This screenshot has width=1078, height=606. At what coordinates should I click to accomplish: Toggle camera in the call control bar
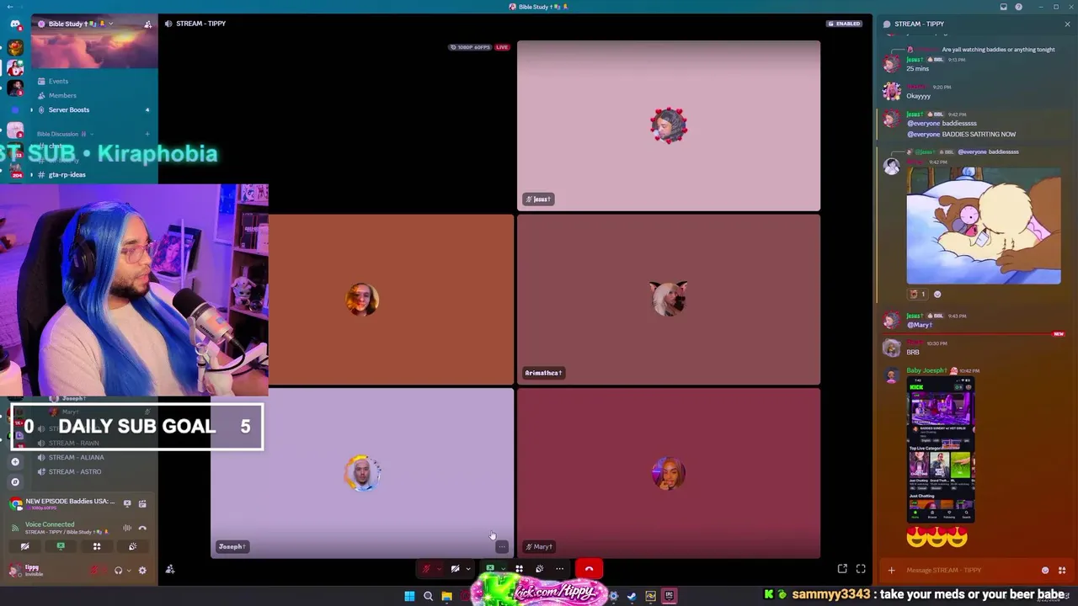(455, 569)
